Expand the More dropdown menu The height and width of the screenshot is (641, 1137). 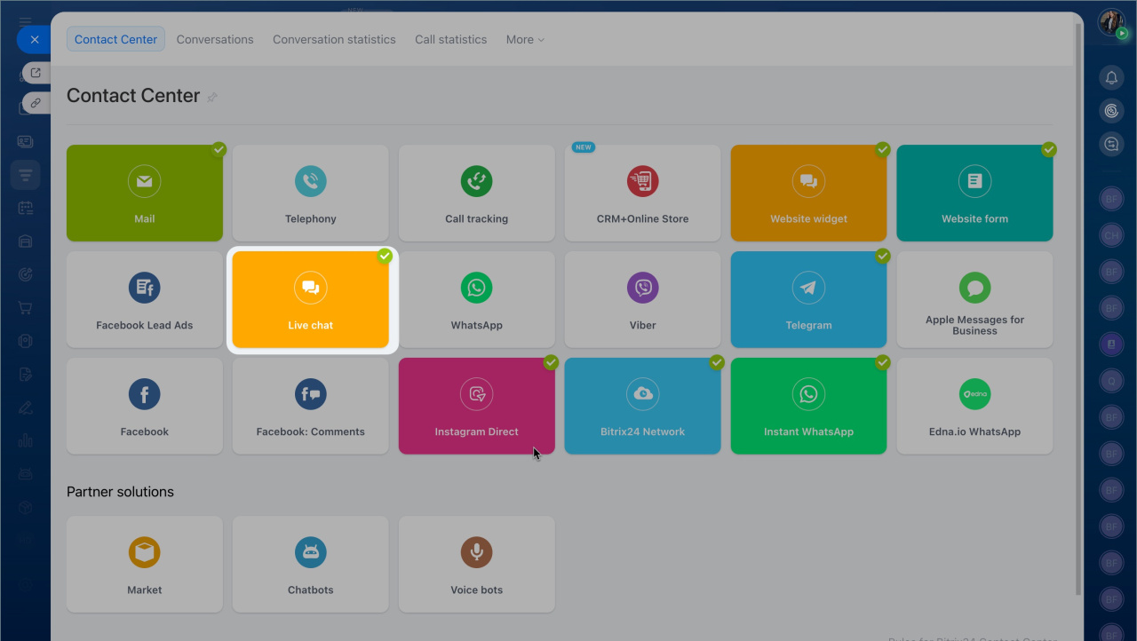tap(525, 39)
